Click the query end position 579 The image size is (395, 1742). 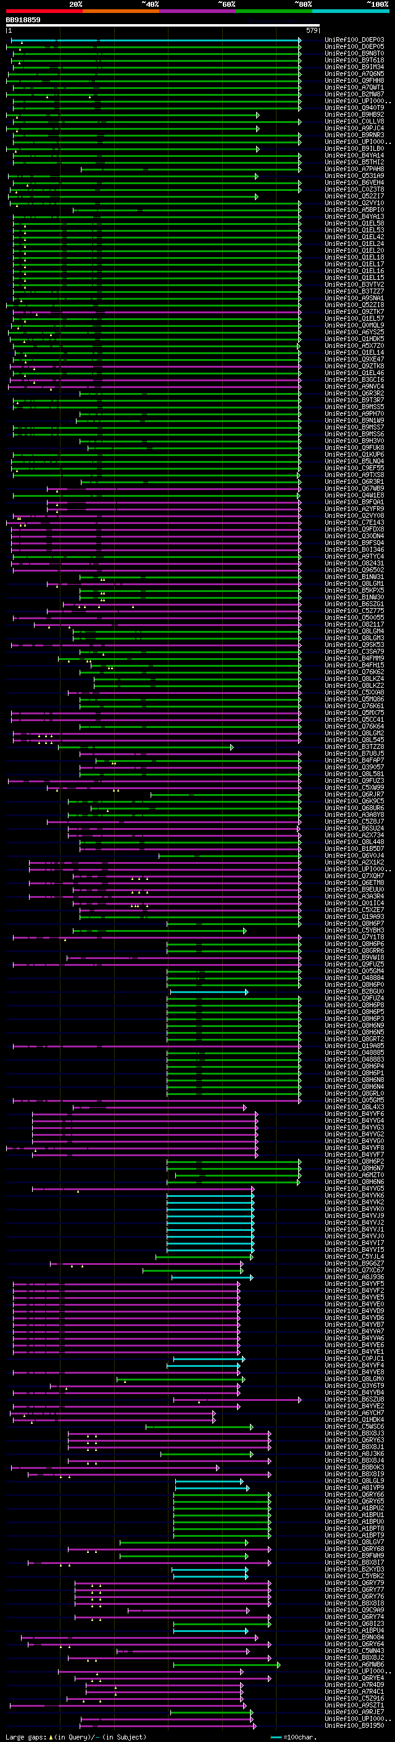311,30
